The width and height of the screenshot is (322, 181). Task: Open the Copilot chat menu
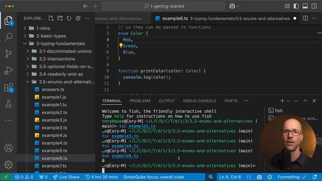tap(234, 6)
